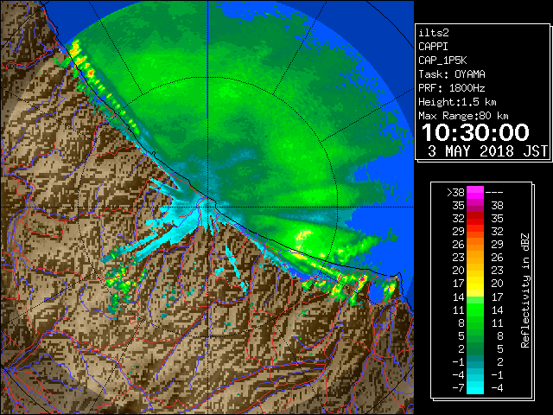The image size is (553, 415).
Task: Pick the yellow band at 17–20 dBZ
Action: (x=475, y=284)
